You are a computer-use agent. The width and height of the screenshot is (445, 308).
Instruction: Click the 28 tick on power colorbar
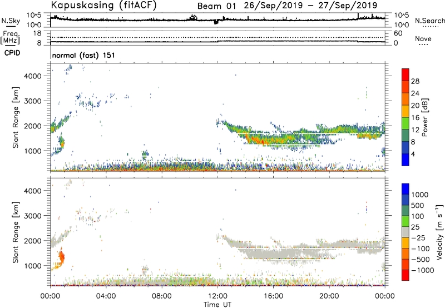click(x=415, y=81)
